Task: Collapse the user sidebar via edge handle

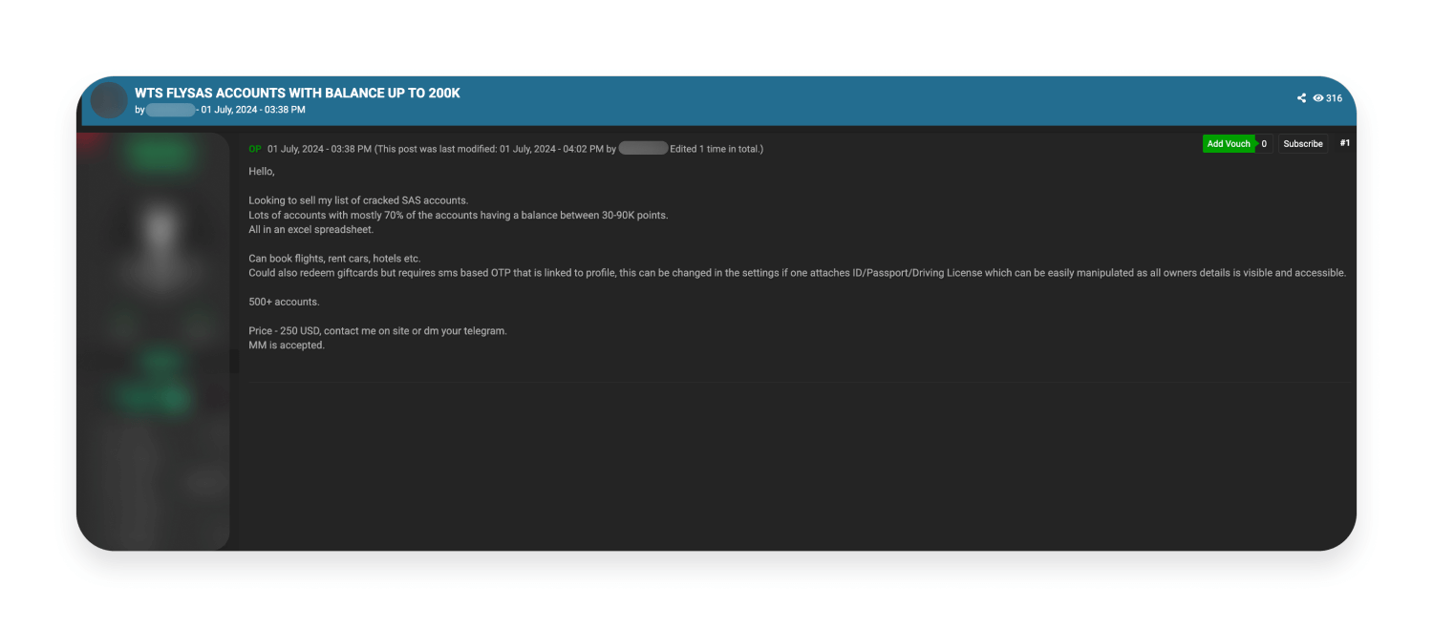Action: click(x=234, y=361)
